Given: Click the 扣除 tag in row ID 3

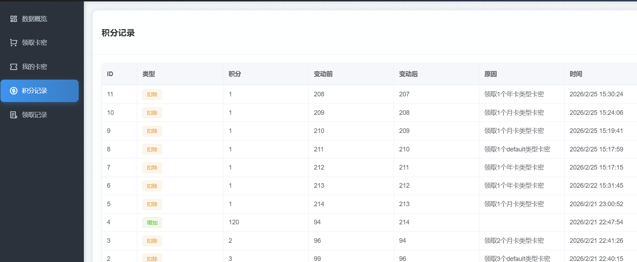Looking at the screenshot, I should [152, 241].
